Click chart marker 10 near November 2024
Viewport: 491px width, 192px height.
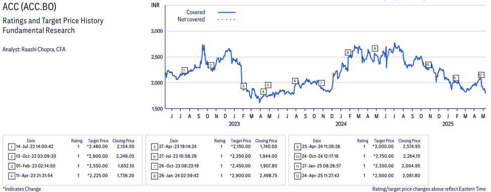(428, 65)
